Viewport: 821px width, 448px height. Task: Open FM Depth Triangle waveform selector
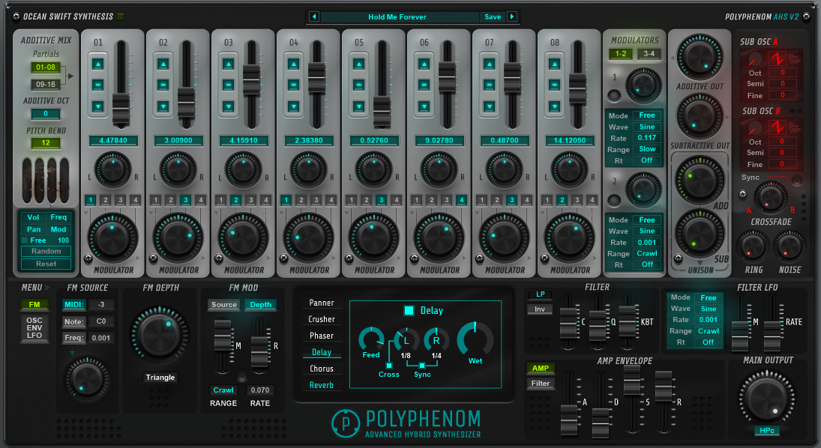(x=160, y=378)
